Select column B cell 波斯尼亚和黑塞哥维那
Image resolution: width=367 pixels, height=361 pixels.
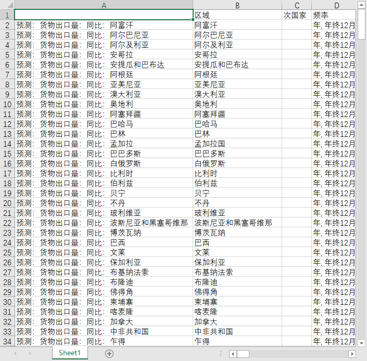tap(237, 223)
